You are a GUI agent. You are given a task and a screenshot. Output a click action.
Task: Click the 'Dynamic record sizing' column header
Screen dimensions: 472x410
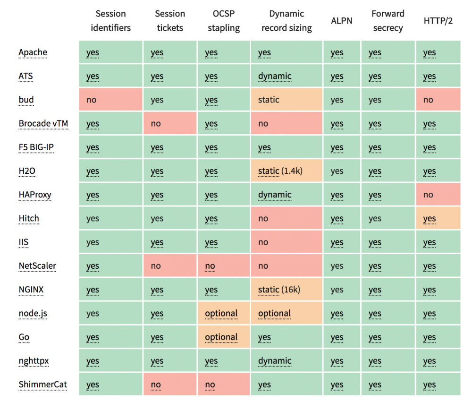(287, 21)
